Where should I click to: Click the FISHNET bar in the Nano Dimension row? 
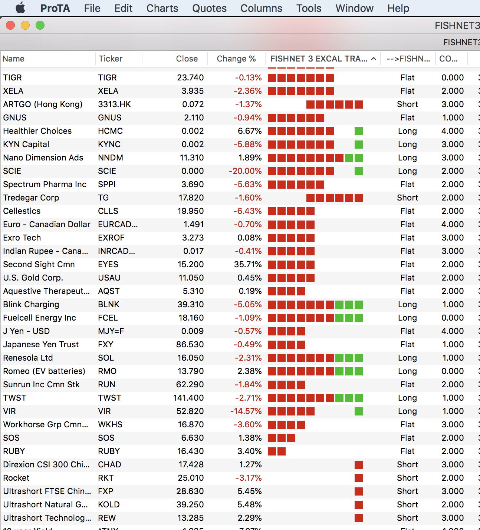pyautogui.click(x=315, y=158)
